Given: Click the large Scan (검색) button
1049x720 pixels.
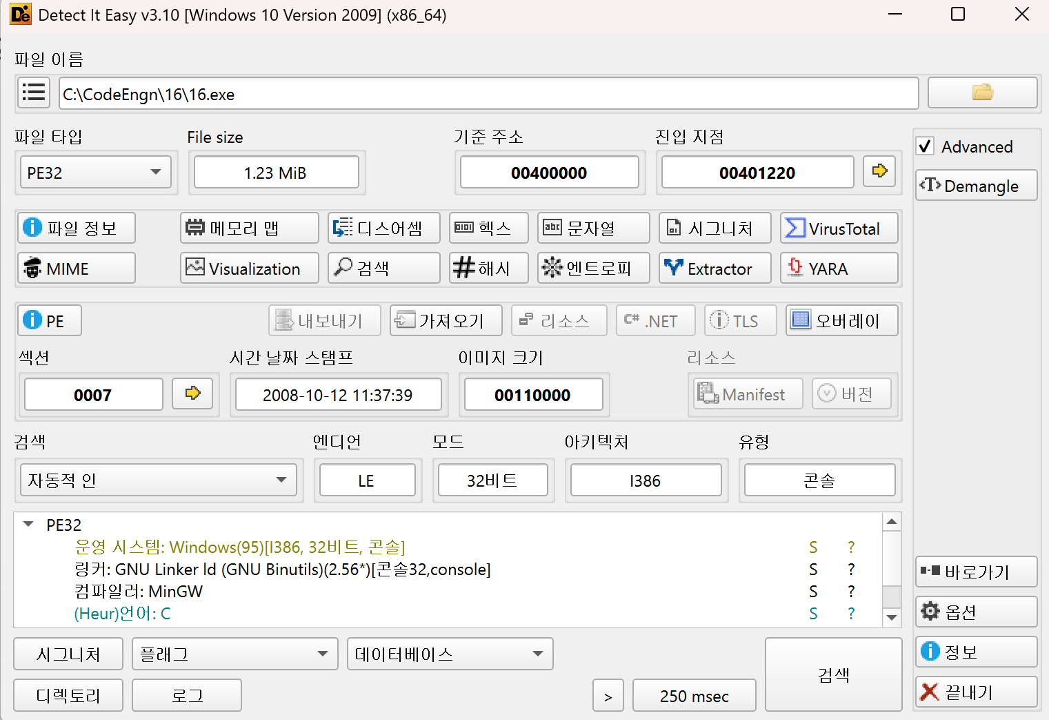Looking at the screenshot, I should click(834, 674).
